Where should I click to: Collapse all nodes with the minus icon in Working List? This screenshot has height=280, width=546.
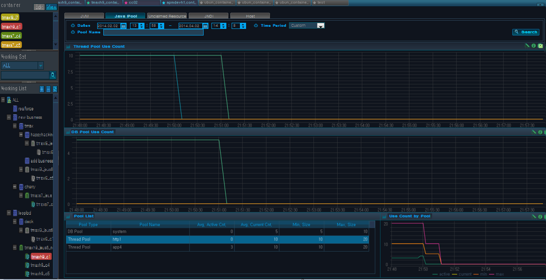[48, 89]
